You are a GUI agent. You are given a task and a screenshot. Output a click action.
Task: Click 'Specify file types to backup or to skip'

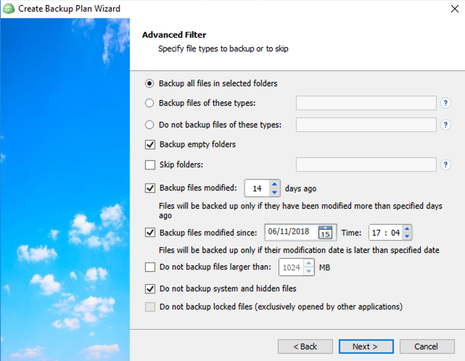223,49
